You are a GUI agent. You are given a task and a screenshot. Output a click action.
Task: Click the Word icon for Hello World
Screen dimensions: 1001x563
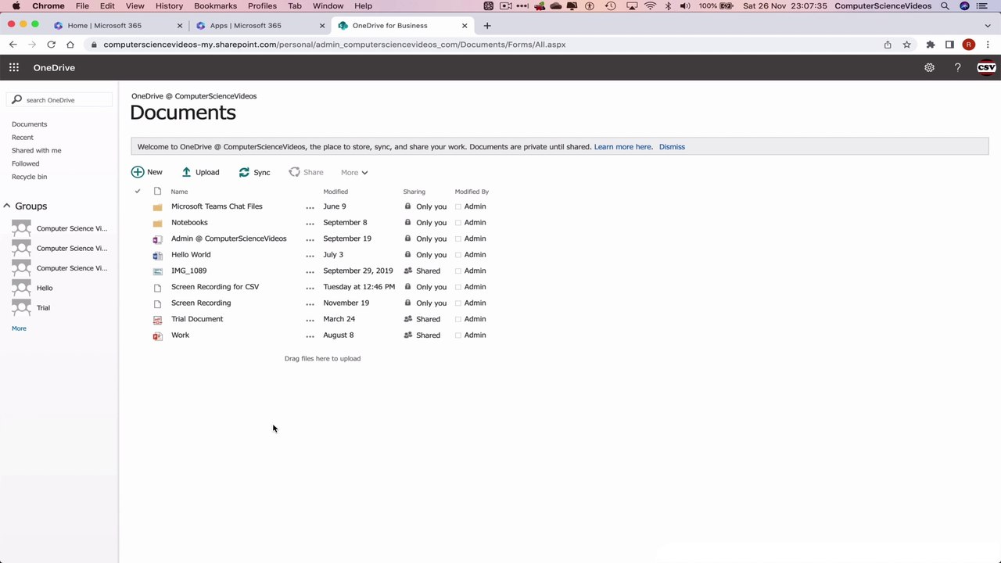tap(157, 255)
